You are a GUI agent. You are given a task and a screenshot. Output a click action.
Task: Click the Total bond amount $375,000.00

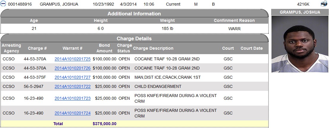104,124
